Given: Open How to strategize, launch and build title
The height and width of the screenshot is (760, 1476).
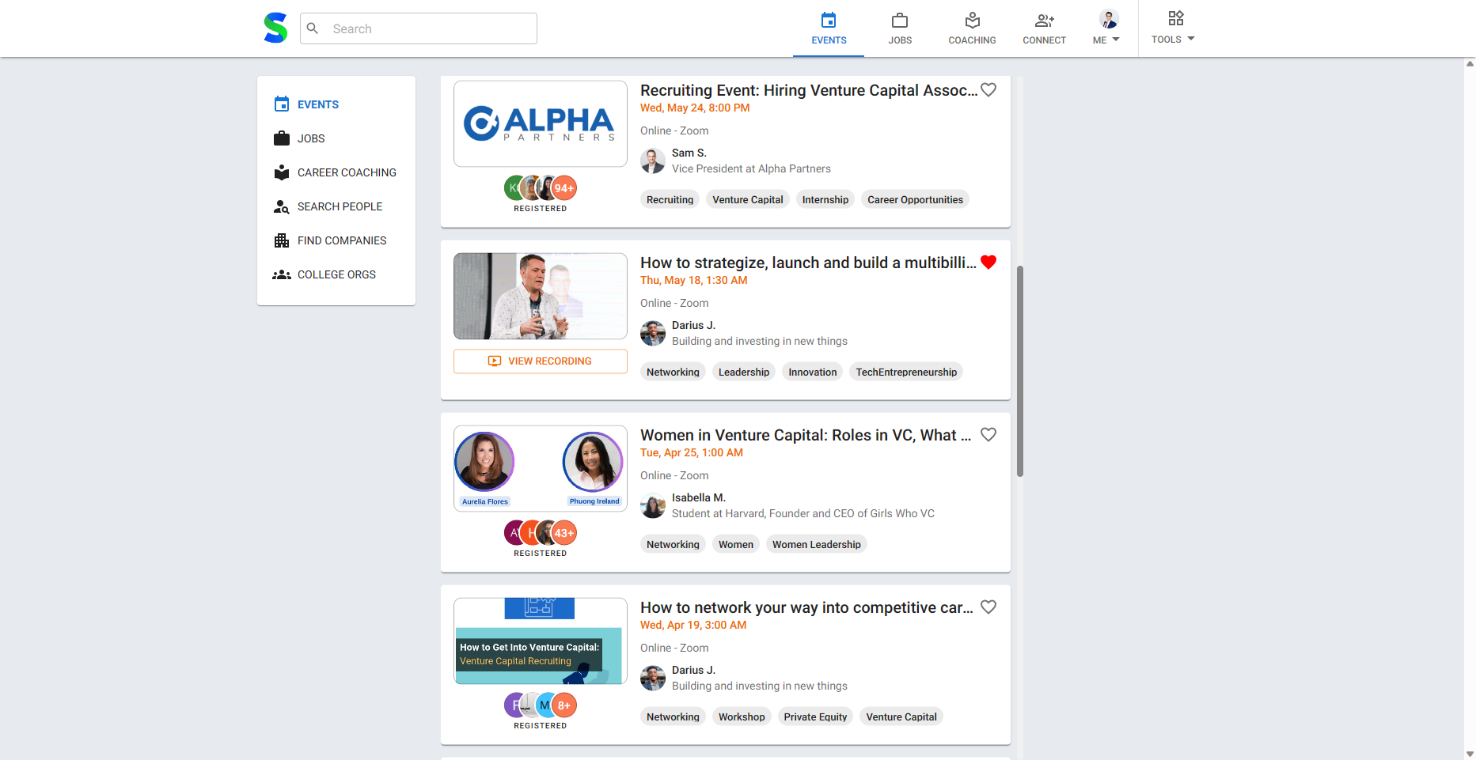Looking at the screenshot, I should coord(808,263).
